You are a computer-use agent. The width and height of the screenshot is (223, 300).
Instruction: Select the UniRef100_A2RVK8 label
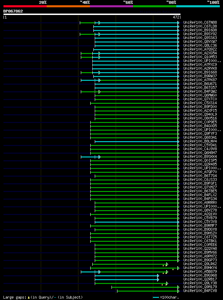tap(200, 69)
